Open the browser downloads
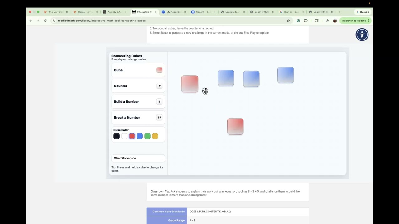399x224 pixels. point(328,21)
